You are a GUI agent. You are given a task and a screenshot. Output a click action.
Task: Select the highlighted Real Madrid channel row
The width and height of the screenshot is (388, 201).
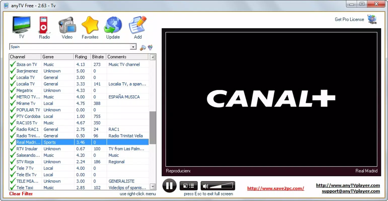pyautogui.click(x=79, y=142)
